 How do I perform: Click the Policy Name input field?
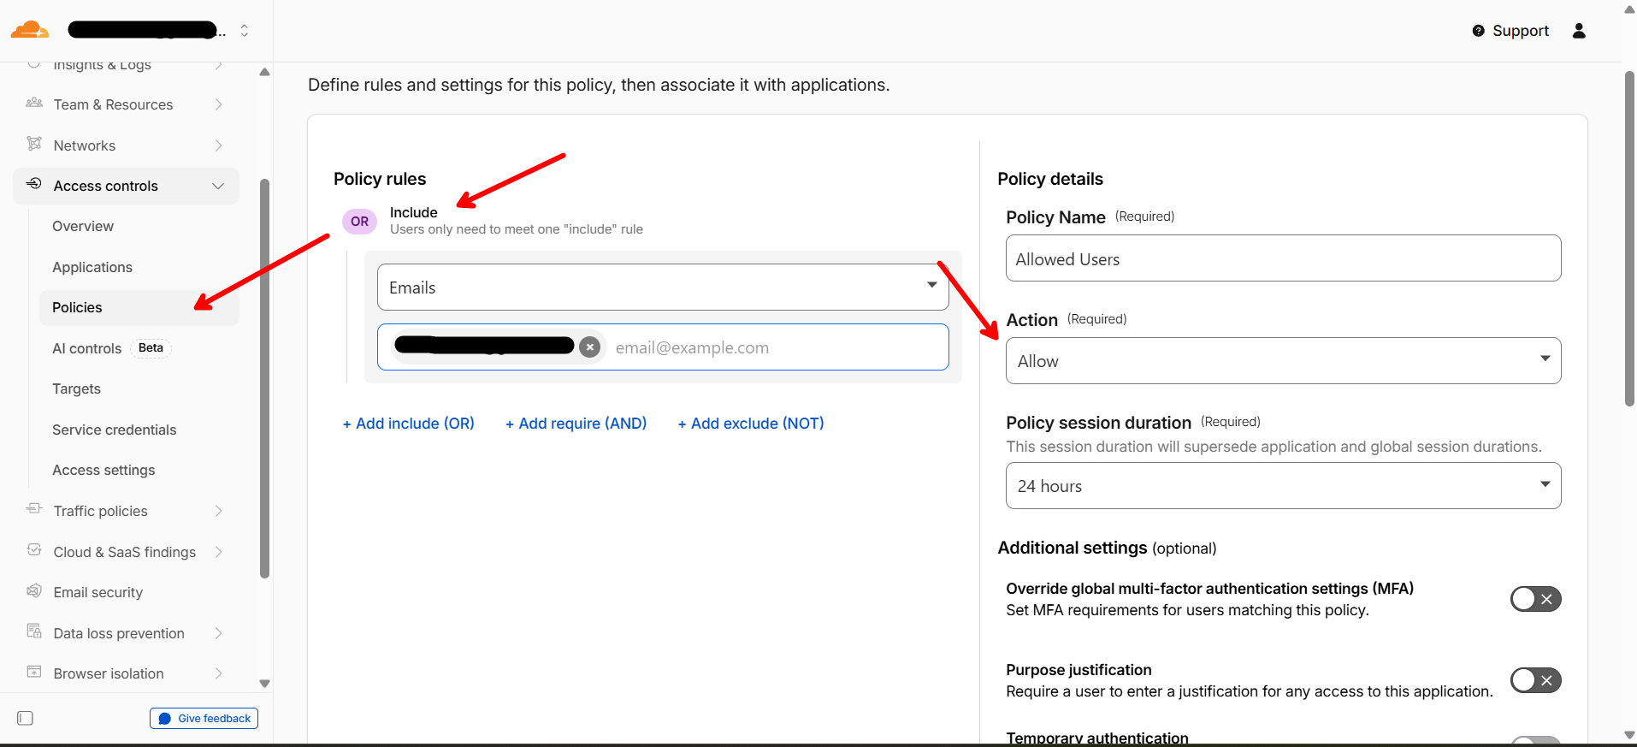pyautogui.click(x=1283, y=258)
